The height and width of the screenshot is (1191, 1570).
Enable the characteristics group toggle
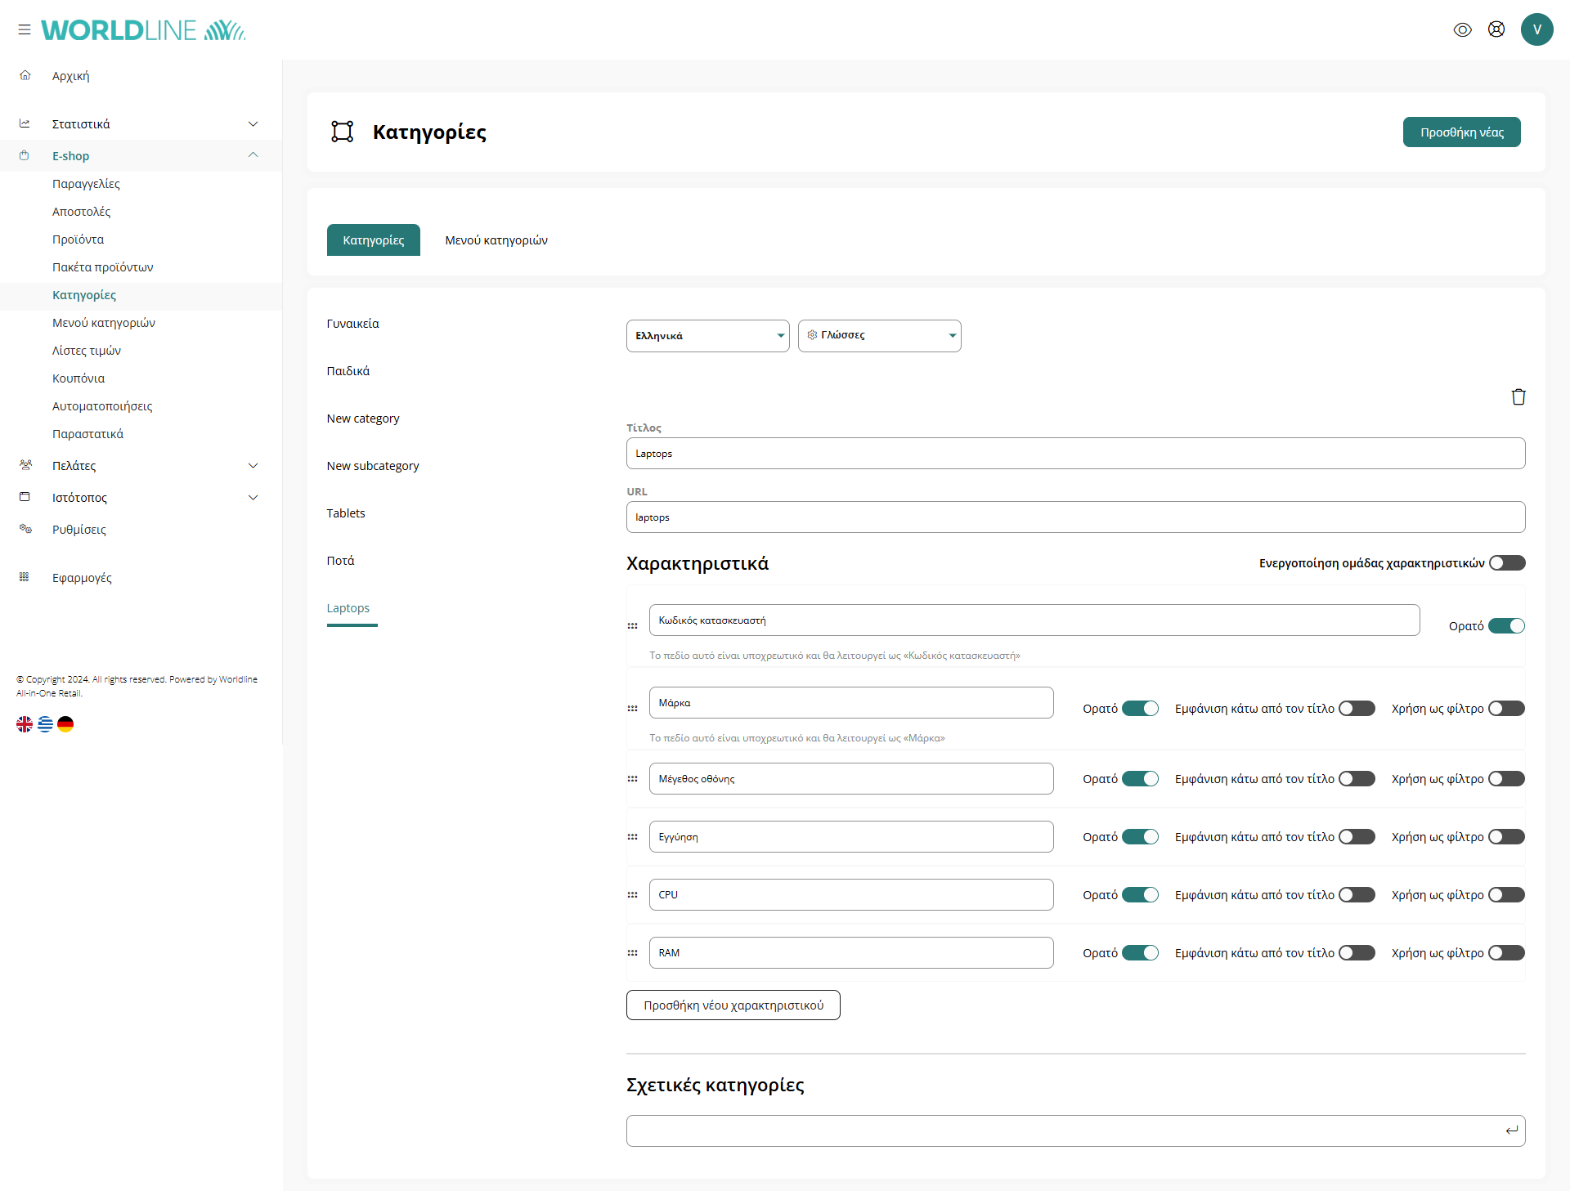click(x=1506, y=563)
